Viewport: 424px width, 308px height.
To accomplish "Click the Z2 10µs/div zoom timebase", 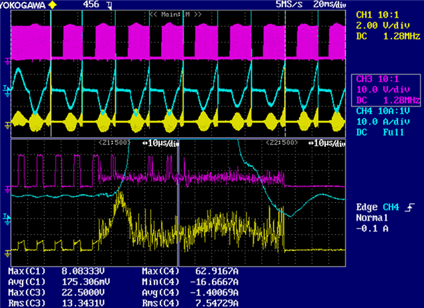I will (x=327, y=143).
